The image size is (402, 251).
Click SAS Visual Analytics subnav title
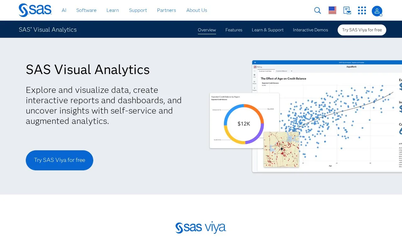[x=48, y=29]
